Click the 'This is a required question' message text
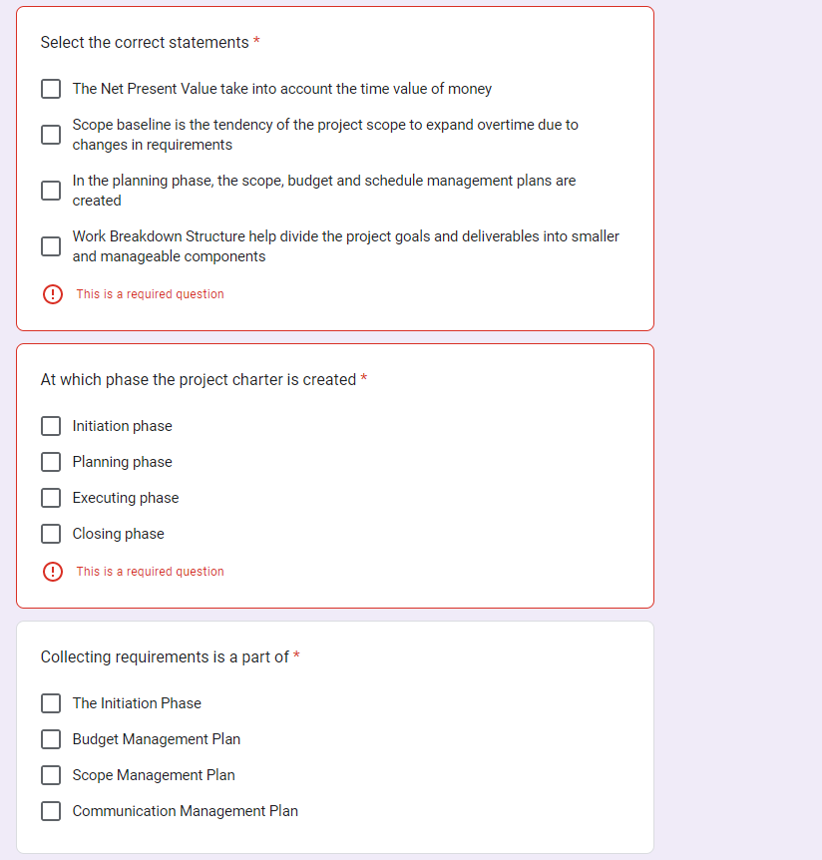Image resolution: width=822 pixels, height=860 pixels. pyautogui.click(x=149, y=294)
